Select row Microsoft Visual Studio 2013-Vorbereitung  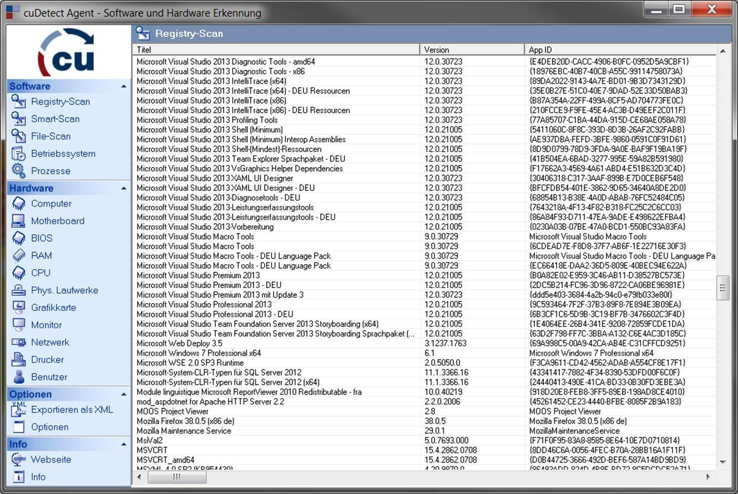(424, 227)
